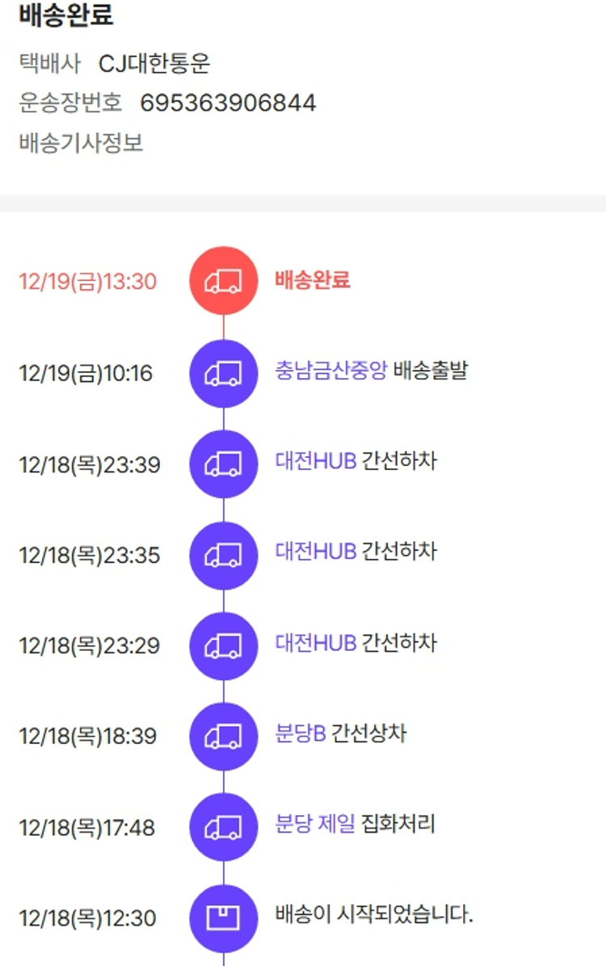
Task: Select the tracking number 695363906844
Action: click(x=228, y=103)
